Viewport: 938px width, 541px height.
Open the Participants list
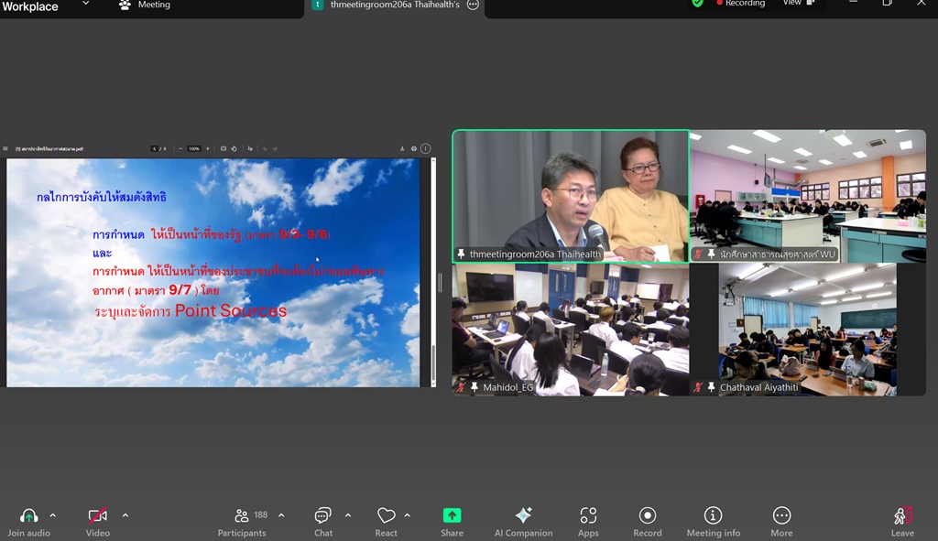tap(242, 515)
